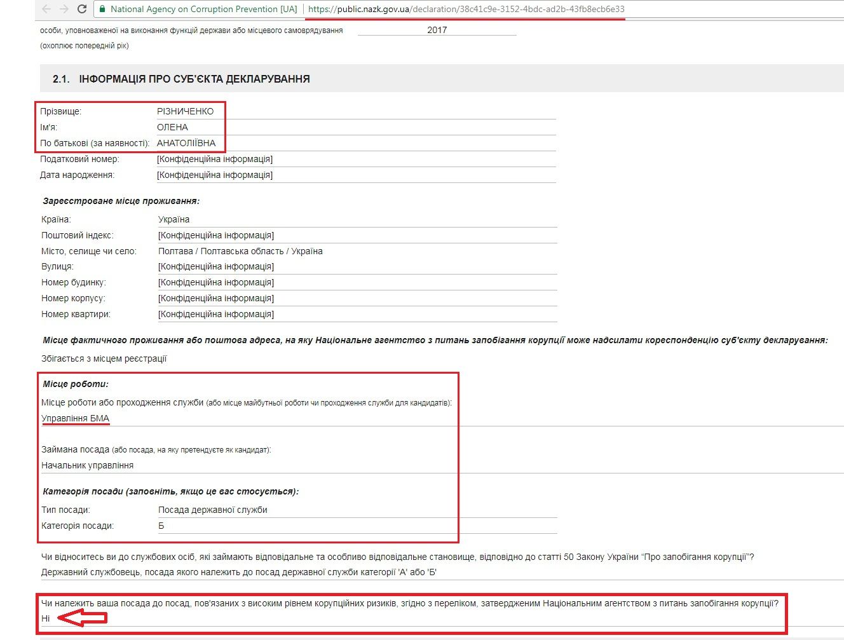This screenshot has width=844, height=640.
Task: Click the city value 'Полтава / Полтавська область'
Action: [240, 251]
